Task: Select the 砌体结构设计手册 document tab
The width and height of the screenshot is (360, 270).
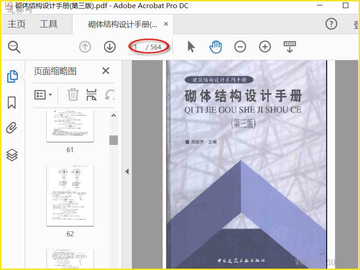Action: [122, 24]
